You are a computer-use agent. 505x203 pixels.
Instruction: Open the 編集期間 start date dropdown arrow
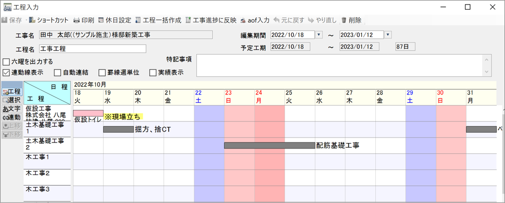click(x=319, y=34)
